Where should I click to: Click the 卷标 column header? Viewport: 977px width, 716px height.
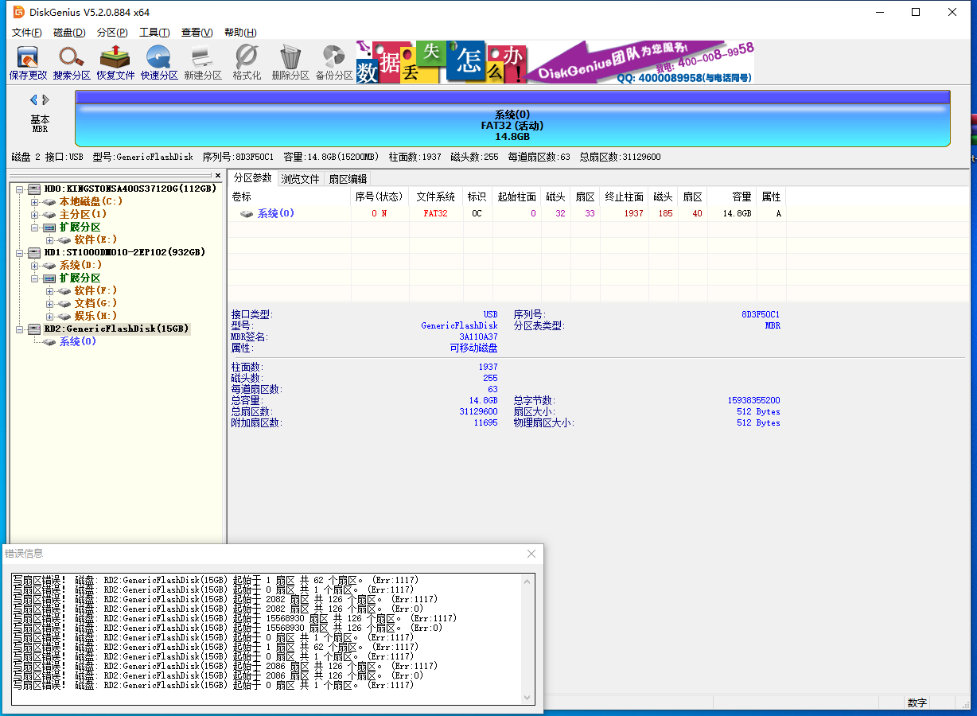289,197
